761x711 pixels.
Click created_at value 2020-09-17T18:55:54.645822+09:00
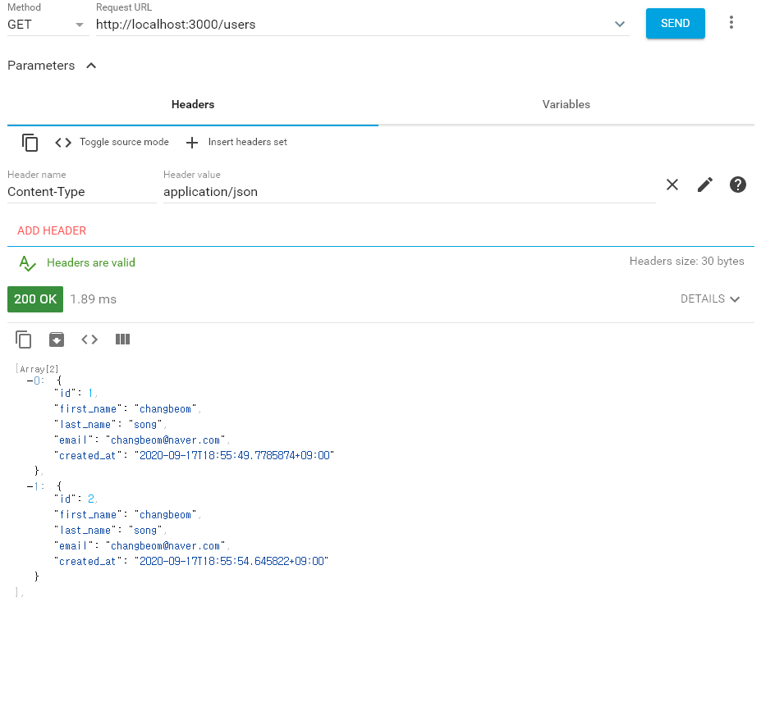point(232,561)
